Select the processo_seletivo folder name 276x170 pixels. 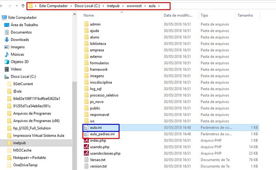(104, 96)
